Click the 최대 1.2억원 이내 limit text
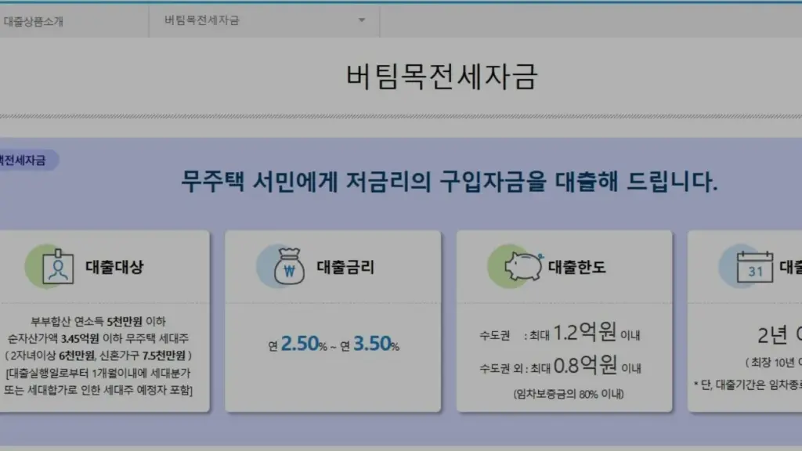 (584, 333)
